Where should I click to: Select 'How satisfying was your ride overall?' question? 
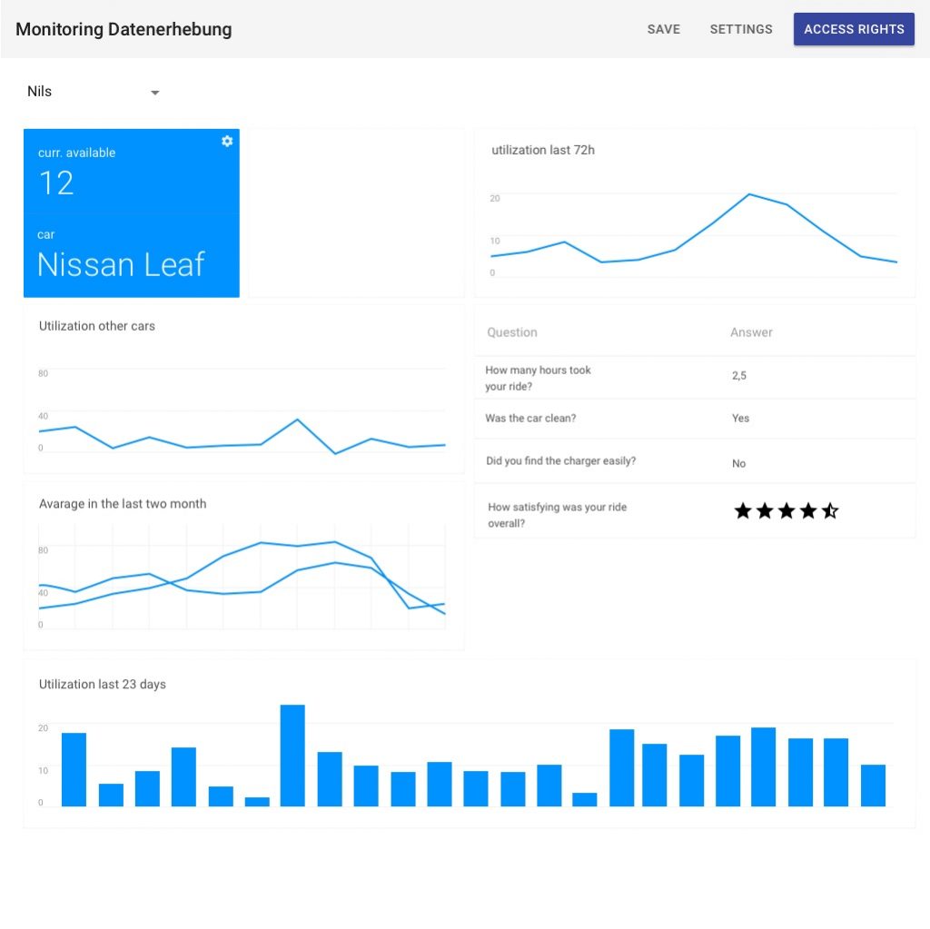click(557, 515)
